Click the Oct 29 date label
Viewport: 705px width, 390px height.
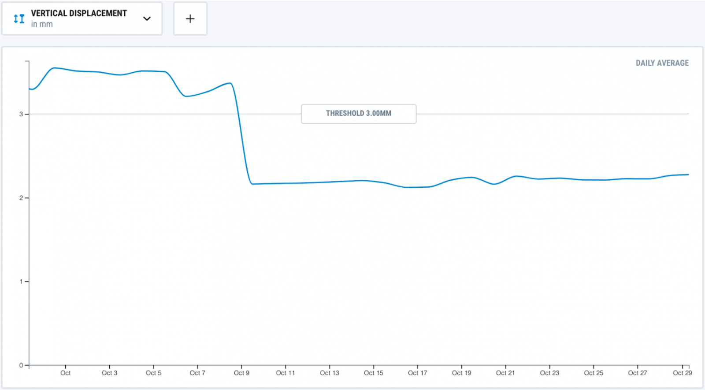tap(682, 373)
